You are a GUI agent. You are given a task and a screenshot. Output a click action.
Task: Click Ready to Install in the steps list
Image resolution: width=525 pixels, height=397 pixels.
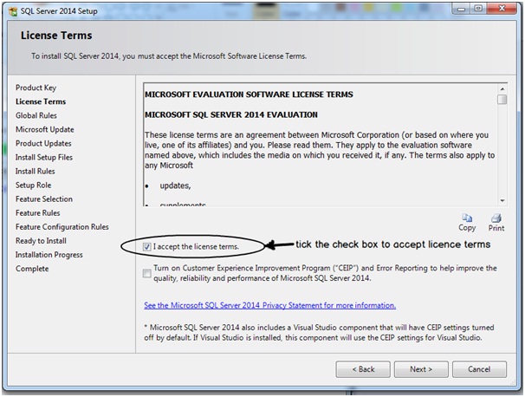tap(41, 240)
